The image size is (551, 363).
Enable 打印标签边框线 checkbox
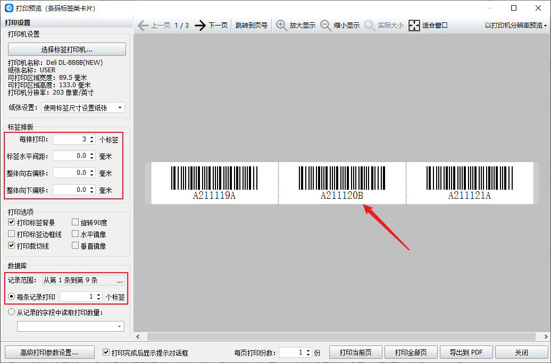tap(12, 234)
